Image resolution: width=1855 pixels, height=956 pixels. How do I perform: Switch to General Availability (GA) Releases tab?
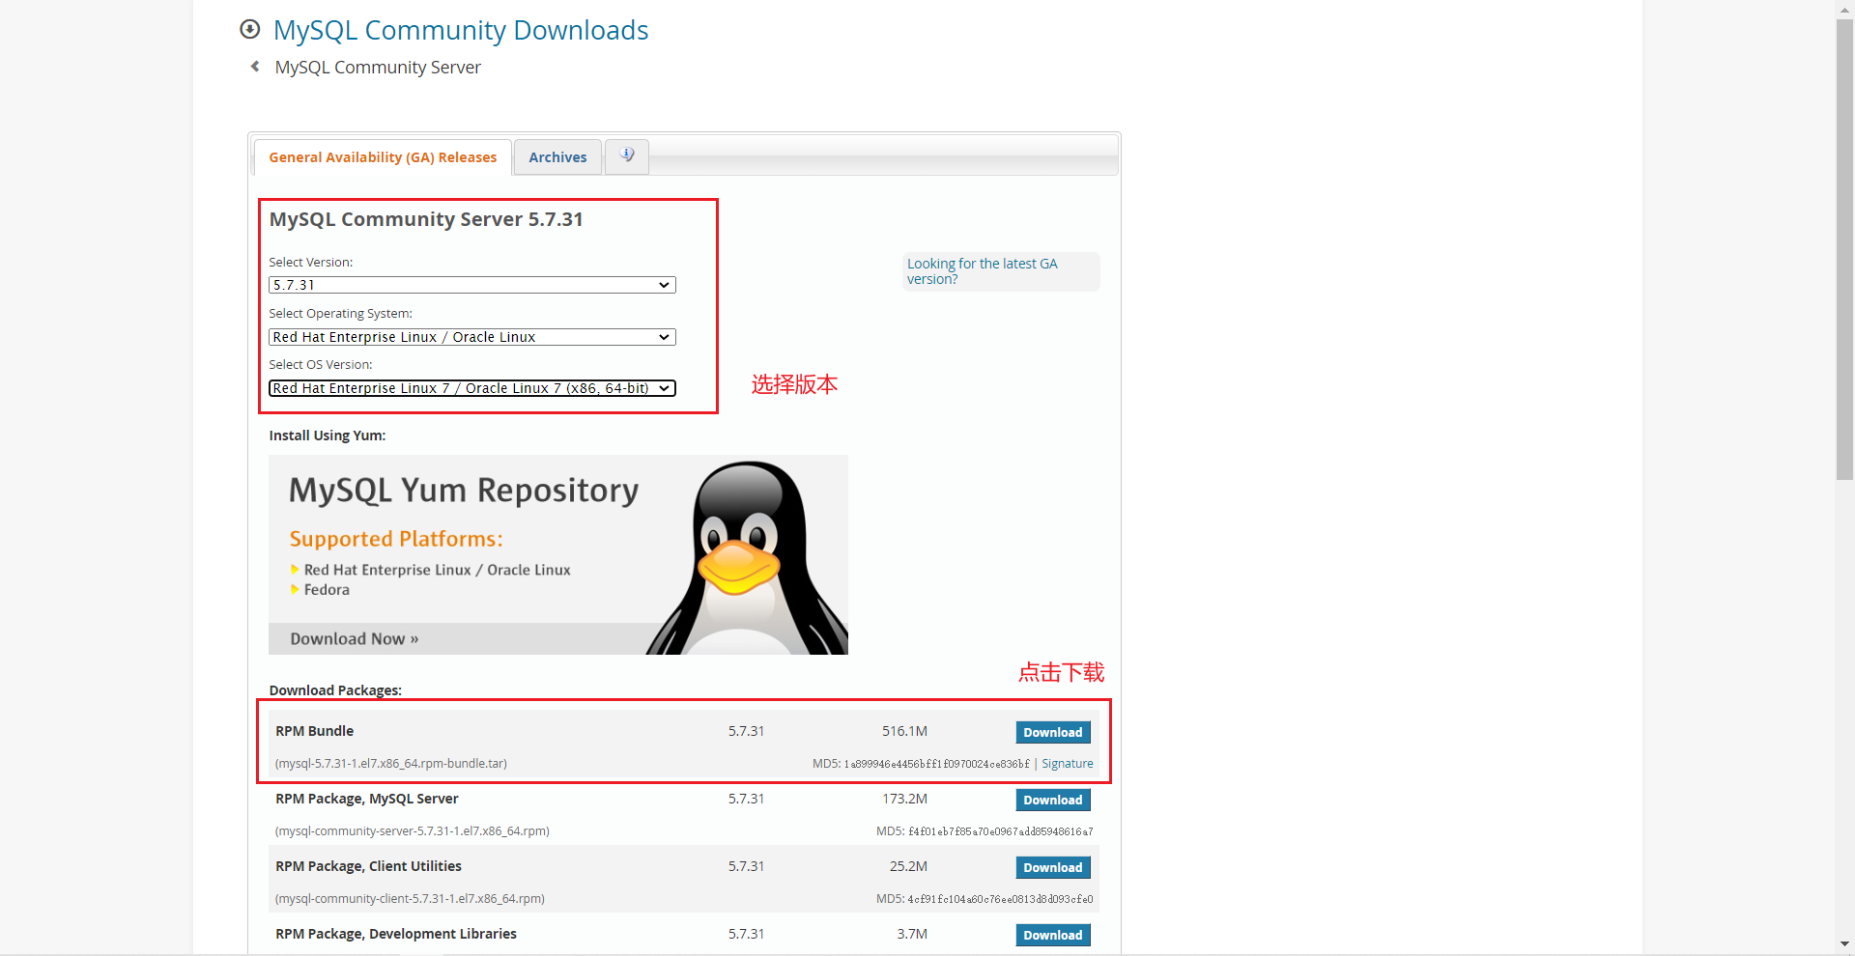383,157
